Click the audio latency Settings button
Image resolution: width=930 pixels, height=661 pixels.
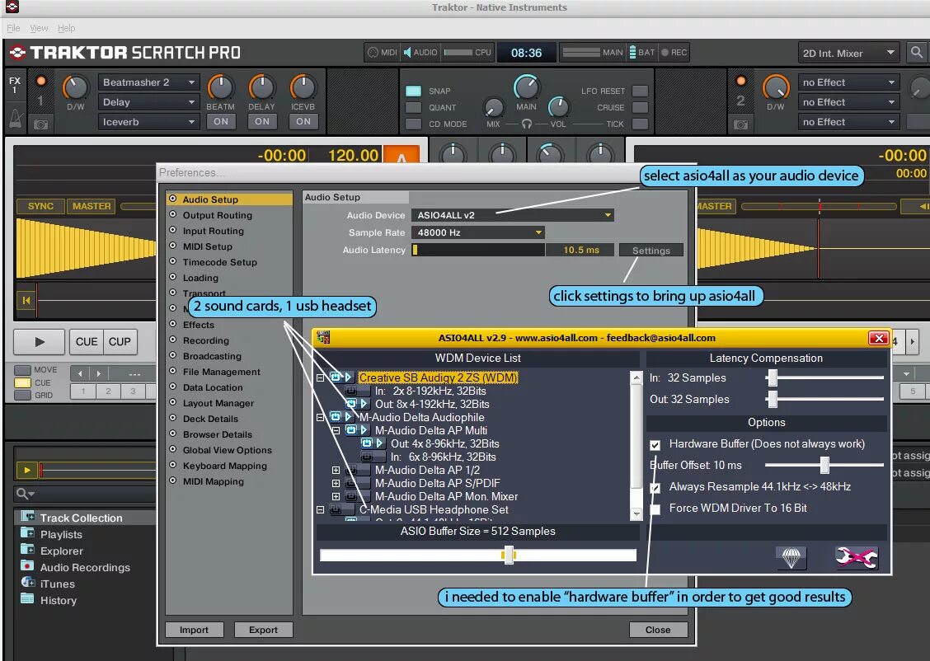coord(651,251)
